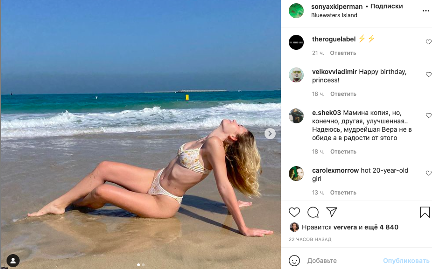Focus the add comment input field
Image resolution: width=432 pixels, height=269 pixels.
(x=343, y=261)
